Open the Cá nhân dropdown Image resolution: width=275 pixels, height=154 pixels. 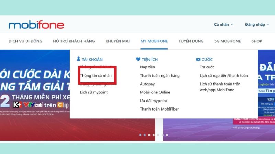[223, 24]
